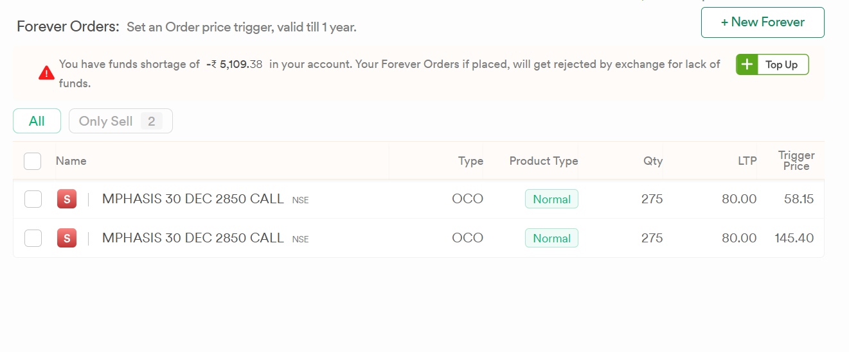Click the Normal badge on the 145.40 trigger order
Viewport: 849px width, 352px height.
pos(551,239)
